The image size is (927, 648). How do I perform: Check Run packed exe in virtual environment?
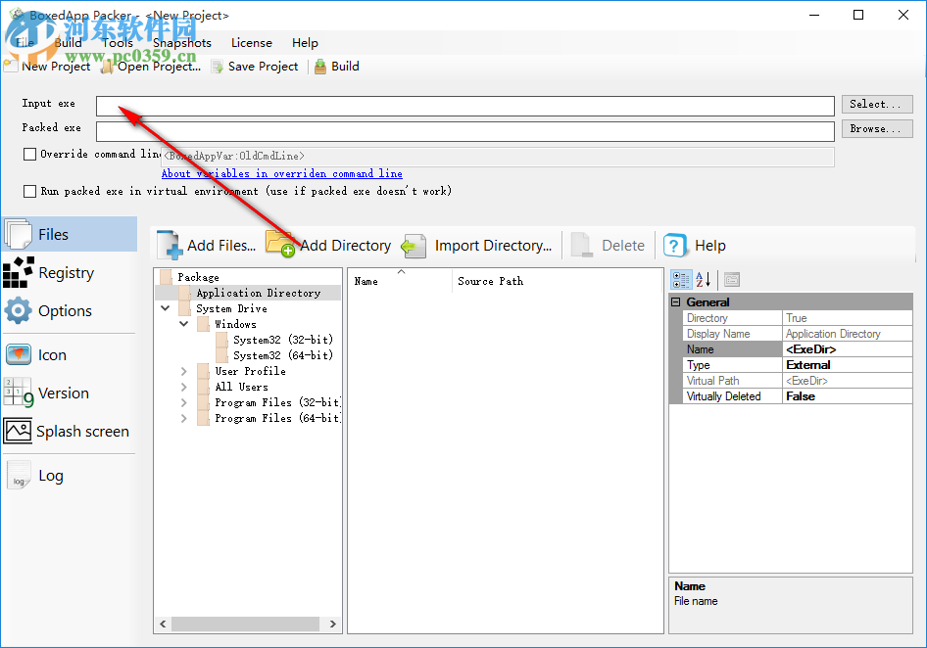(29, 192)
